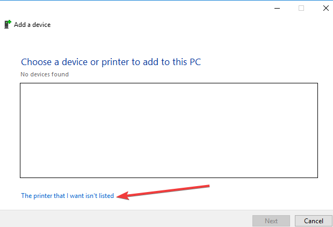Click "this PC" in the blue heading
The height and width of the screenshot is (227, 333).
(x=187, y=62)
